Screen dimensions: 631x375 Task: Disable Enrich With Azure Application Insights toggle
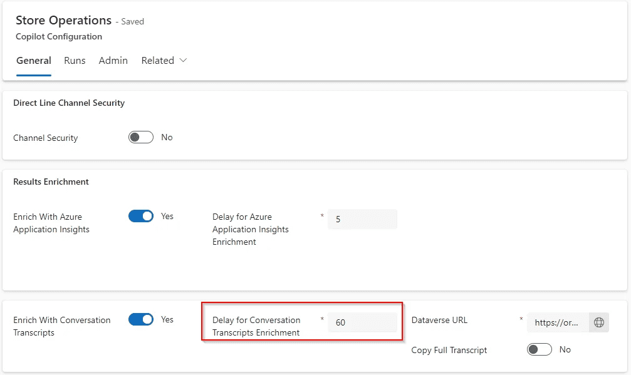click(141, 216)
